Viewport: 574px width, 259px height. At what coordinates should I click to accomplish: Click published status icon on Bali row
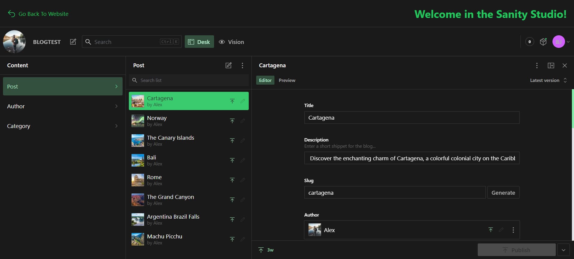(232, 160)
